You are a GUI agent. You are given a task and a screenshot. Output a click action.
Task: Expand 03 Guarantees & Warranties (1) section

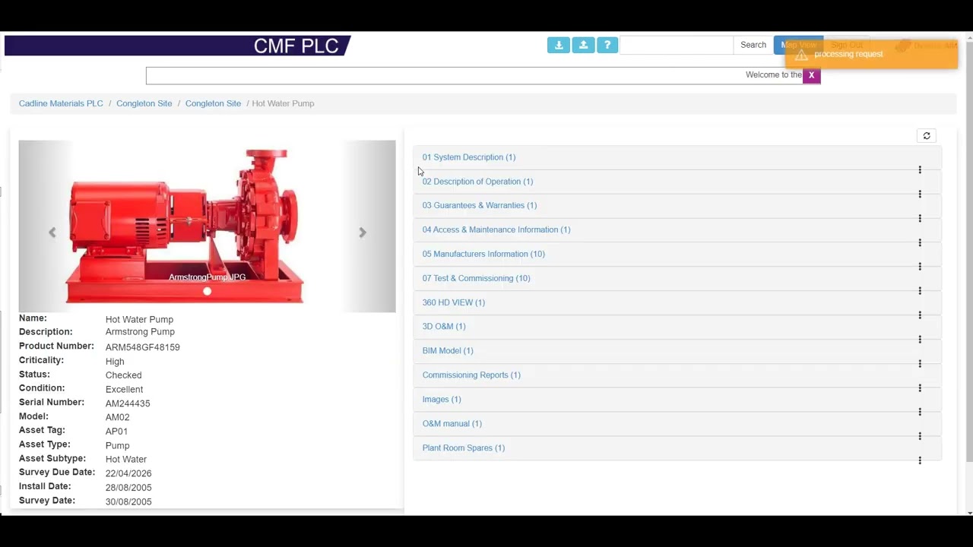479,205
